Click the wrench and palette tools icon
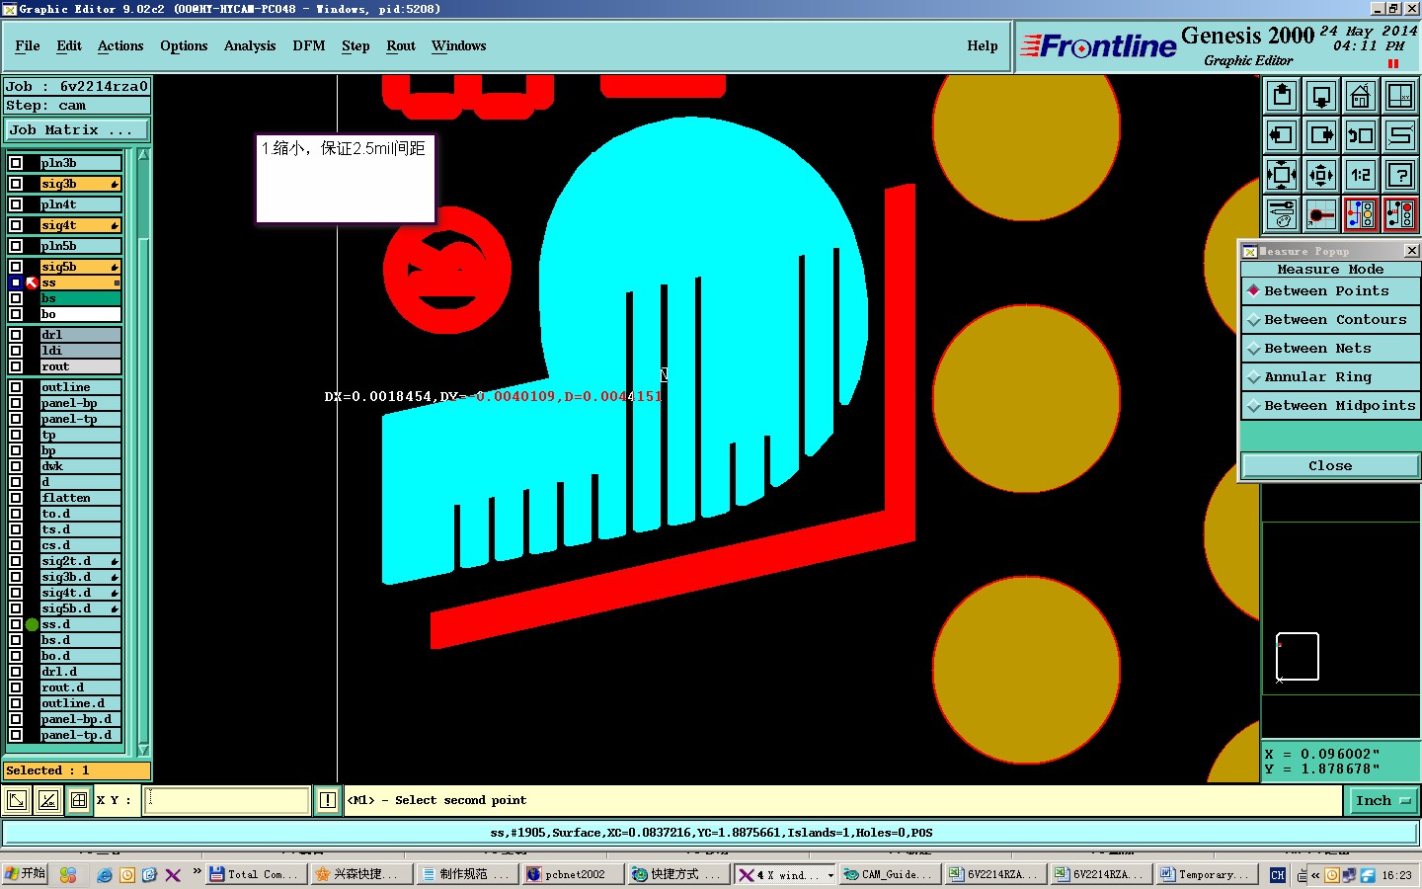Screen dimensions: 1422x889 click(x=1282, y=214)
